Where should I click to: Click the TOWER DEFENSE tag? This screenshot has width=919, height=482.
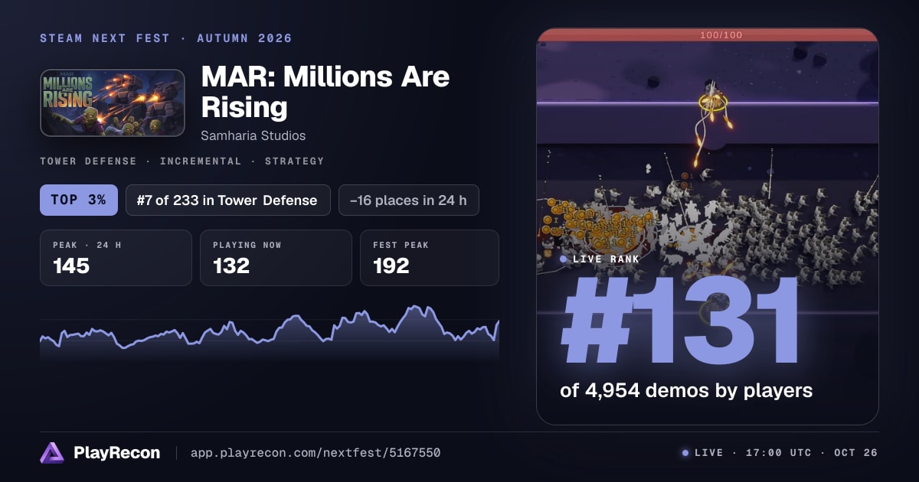tap(89, 161)
